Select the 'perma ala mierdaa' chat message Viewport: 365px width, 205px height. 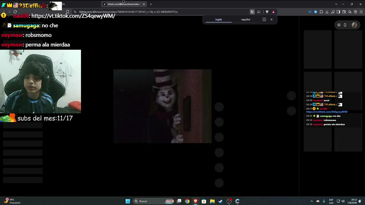coord(48,45)
